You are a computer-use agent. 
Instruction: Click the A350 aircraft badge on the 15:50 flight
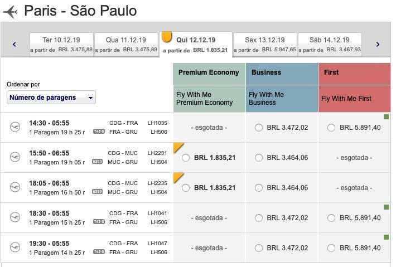(x=97, y=161)
